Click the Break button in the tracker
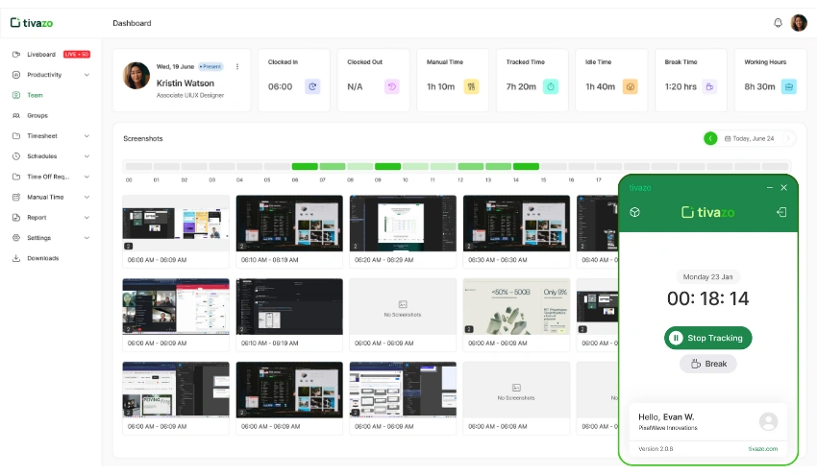The width and height of the screenshot is (817, 474). click(x=708, y=364)
